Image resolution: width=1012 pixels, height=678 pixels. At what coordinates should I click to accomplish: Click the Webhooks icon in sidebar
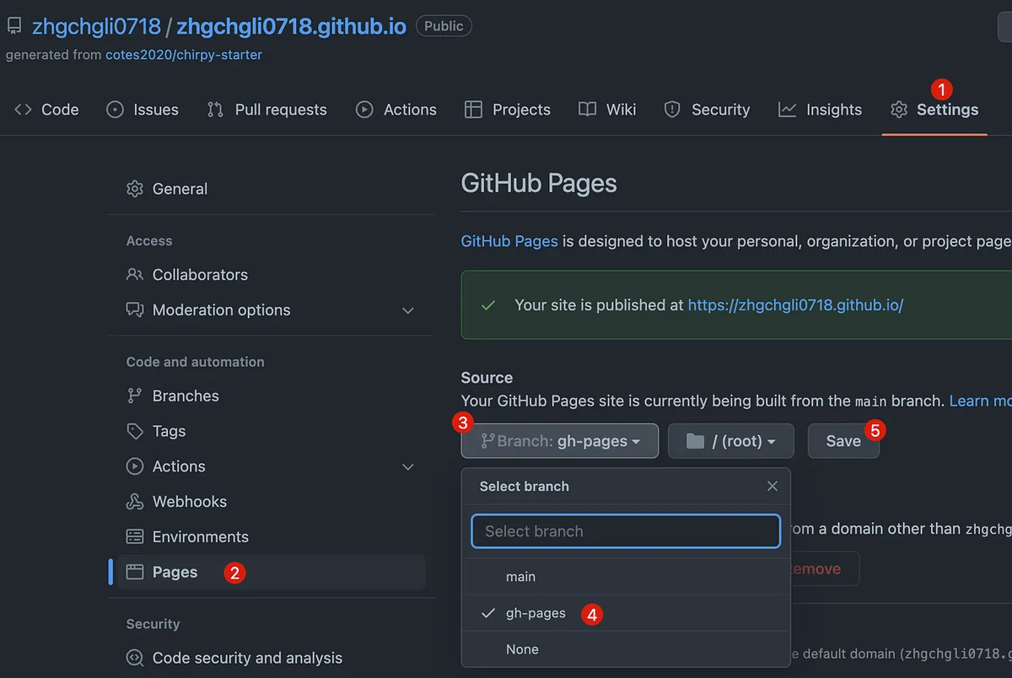coord(135,502)
